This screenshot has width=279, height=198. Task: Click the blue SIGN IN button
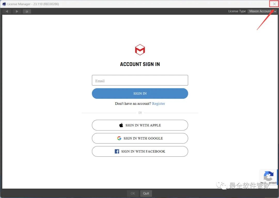(x=140, y=93)
